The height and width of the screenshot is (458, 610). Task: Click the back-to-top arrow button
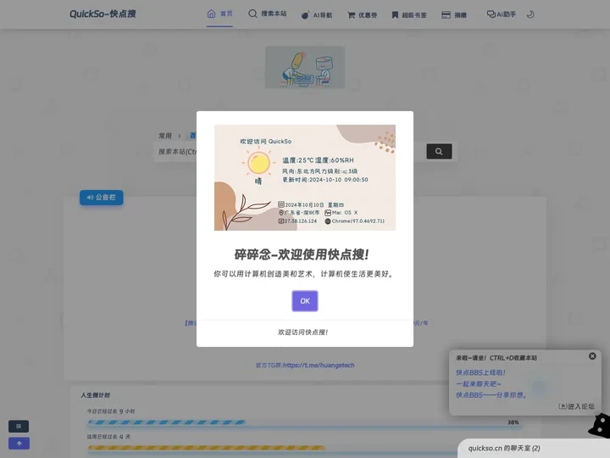19,444
